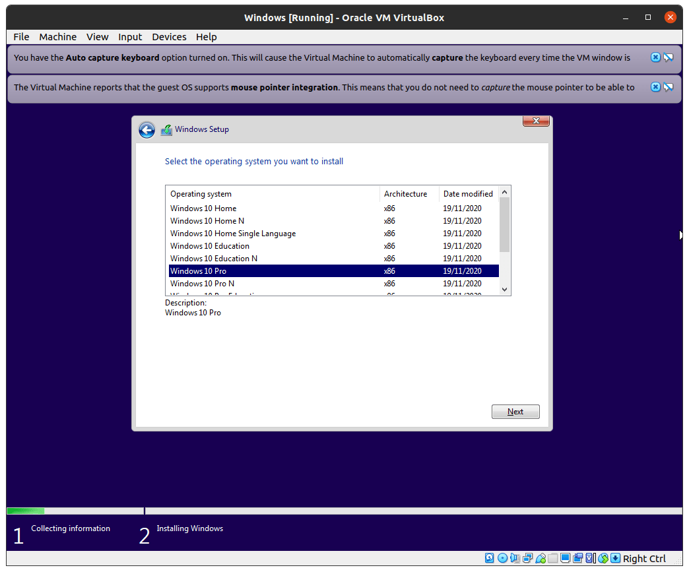Select Windows 10 Home N
689x572 pixels.
pyautogui.click(x=334, y=221)
